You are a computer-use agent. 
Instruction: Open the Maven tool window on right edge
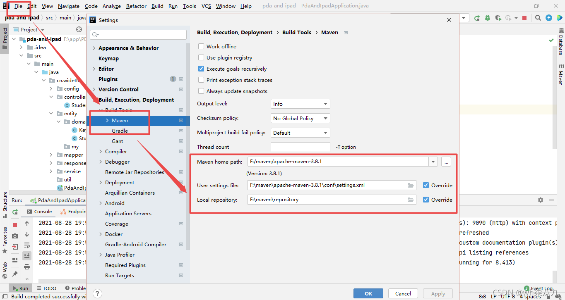(561, 74)
